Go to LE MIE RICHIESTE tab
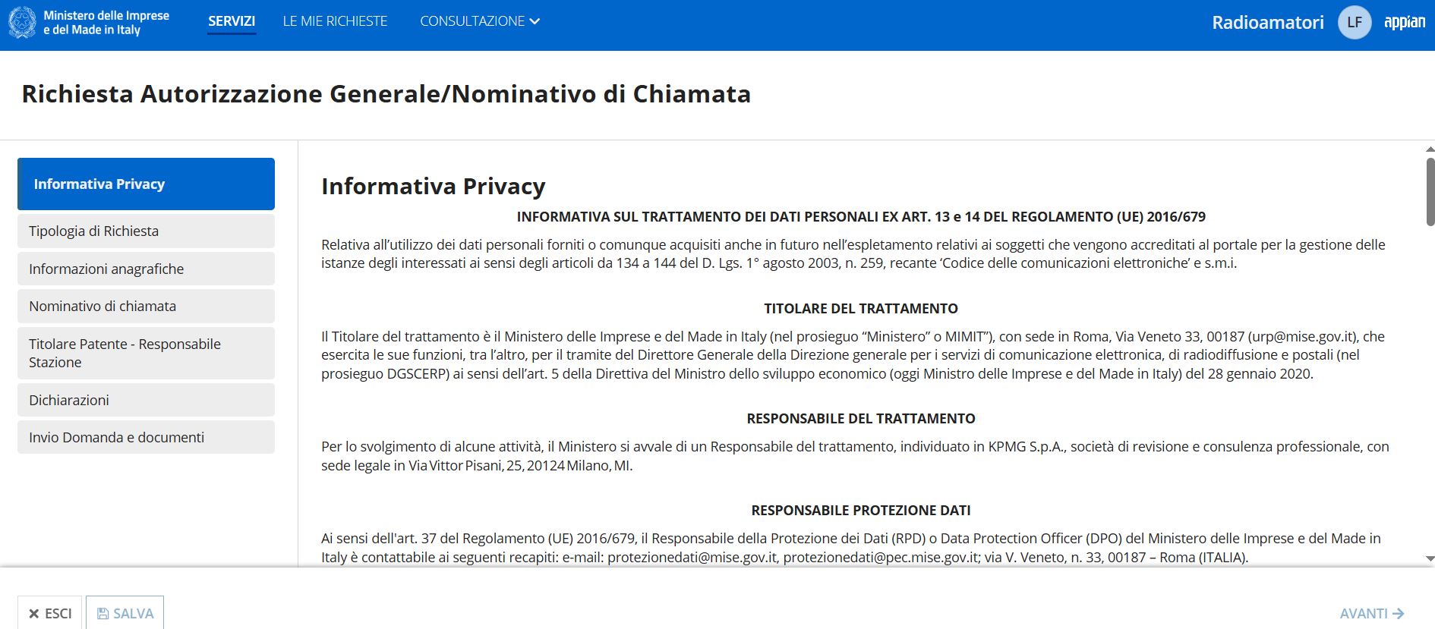Image resolution: width=1435 pixels, height=629 pixels. 335,21
